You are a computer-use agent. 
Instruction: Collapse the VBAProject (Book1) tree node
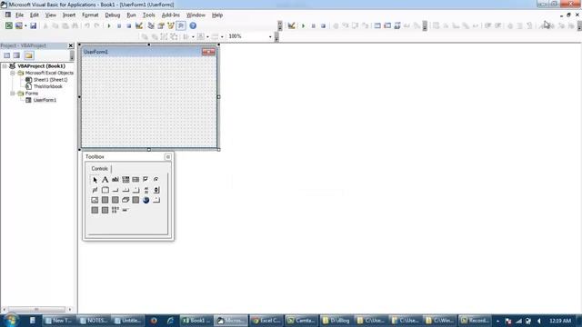click(5, 66)
